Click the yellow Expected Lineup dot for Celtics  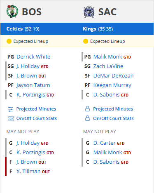click(9, 41)
